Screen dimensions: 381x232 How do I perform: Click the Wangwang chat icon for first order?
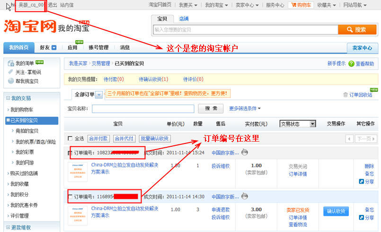tap(245, 152)
